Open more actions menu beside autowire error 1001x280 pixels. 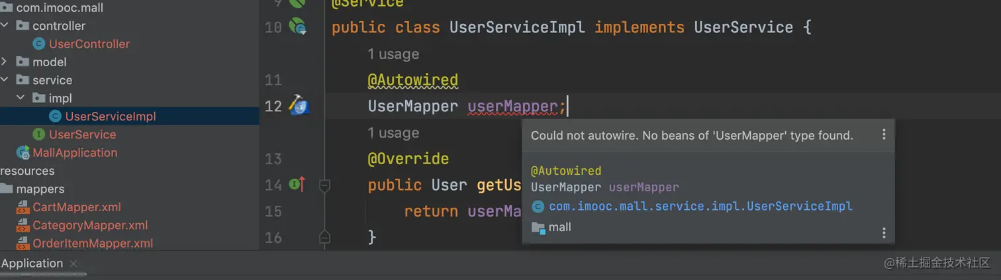click(x=883, y=135)
